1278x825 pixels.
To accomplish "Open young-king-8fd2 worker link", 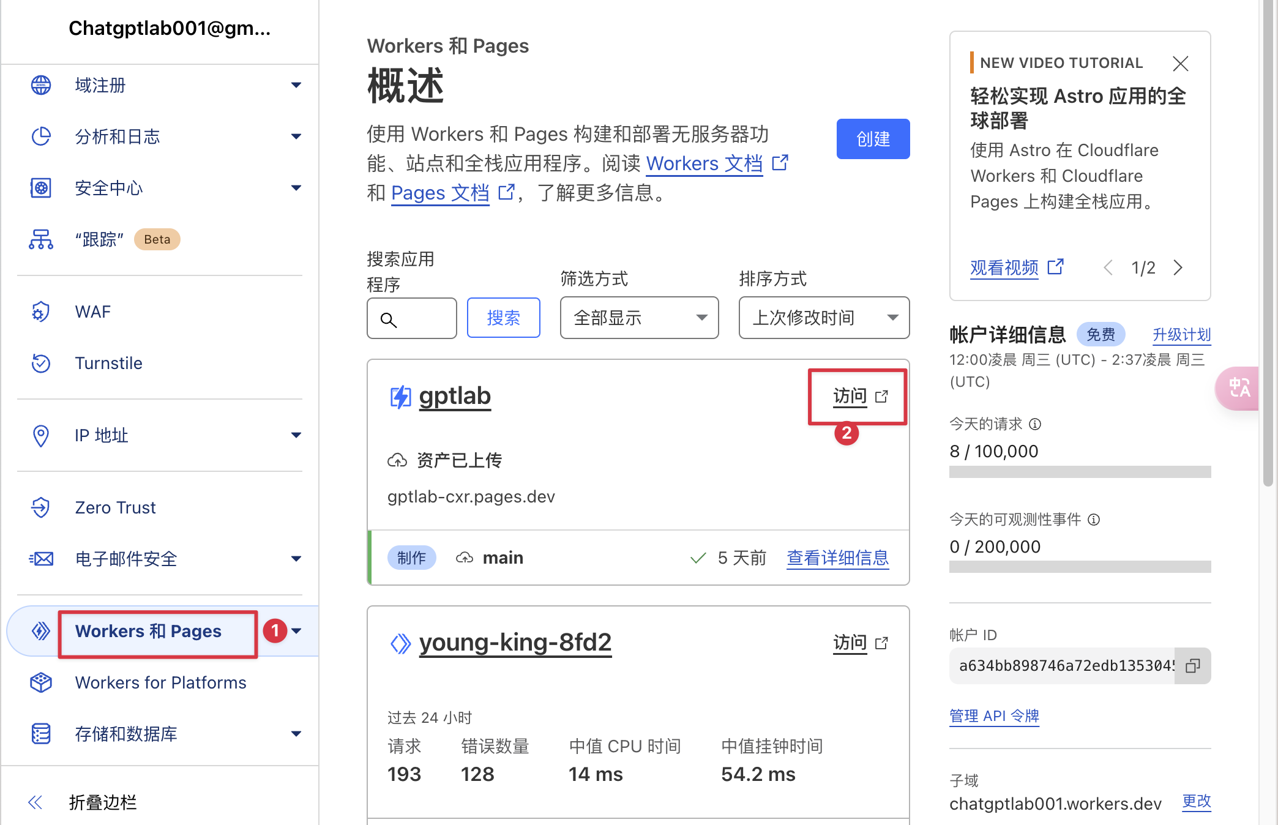I will click(x=515, y=642).
